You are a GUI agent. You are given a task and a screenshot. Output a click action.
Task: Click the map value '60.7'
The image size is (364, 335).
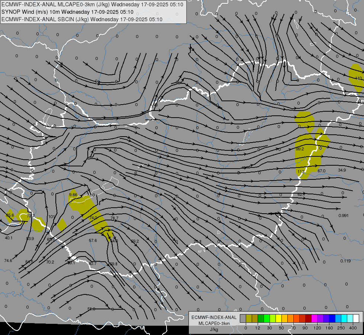tap(92, 264)
